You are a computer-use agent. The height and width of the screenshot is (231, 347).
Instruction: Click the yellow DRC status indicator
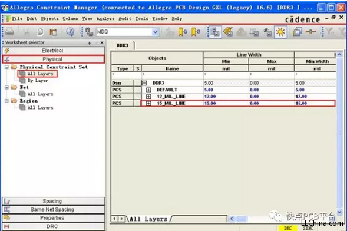tap(287, 228)
